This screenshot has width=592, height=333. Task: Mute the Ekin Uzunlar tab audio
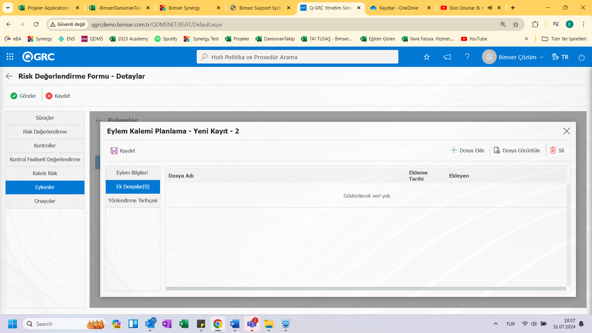tap(490, 8)
